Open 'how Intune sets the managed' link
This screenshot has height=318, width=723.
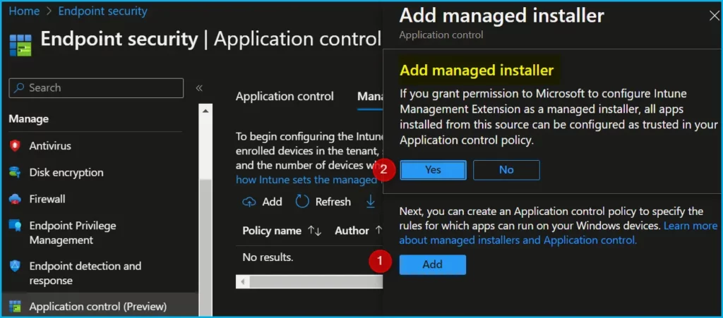[306, 180]
